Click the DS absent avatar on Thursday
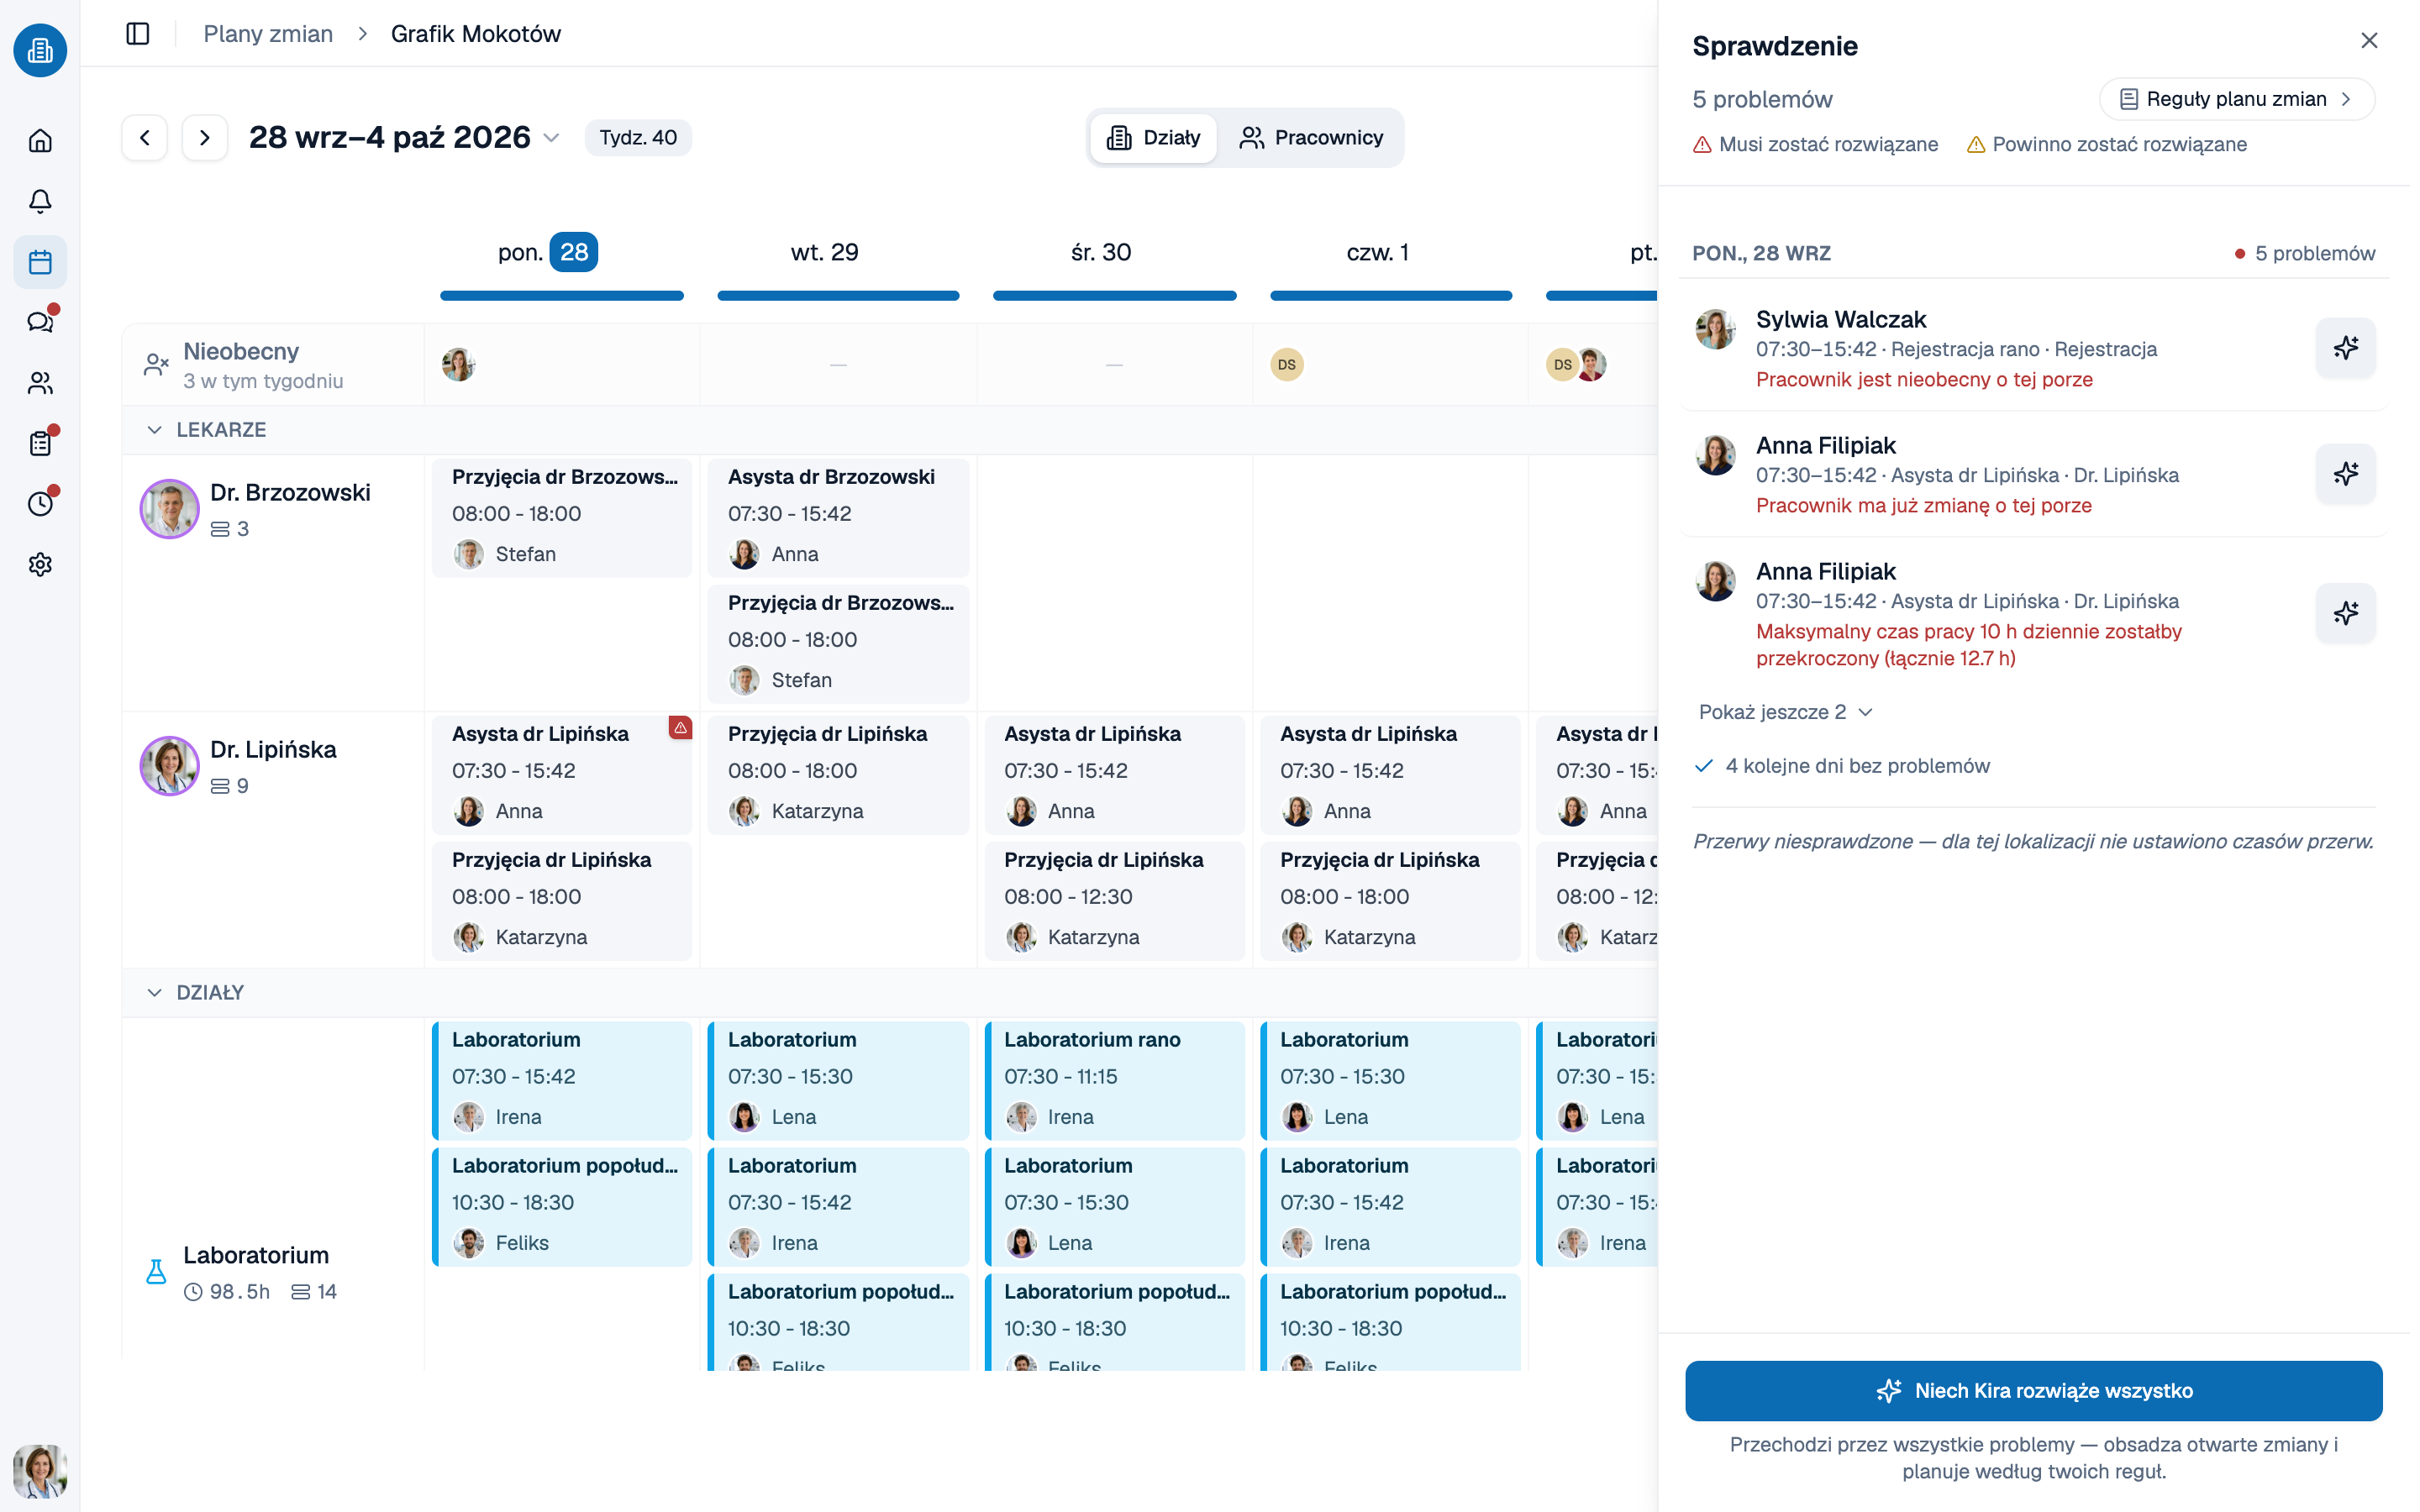Image resolution: width=2420 pixels, height=1512 pixels. pos(1287,365)
